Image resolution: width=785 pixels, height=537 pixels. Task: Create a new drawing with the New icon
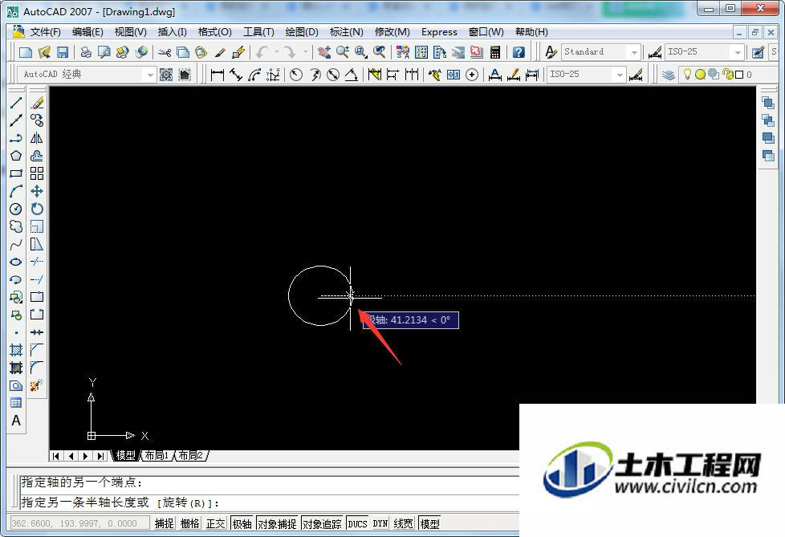point(26,52)
